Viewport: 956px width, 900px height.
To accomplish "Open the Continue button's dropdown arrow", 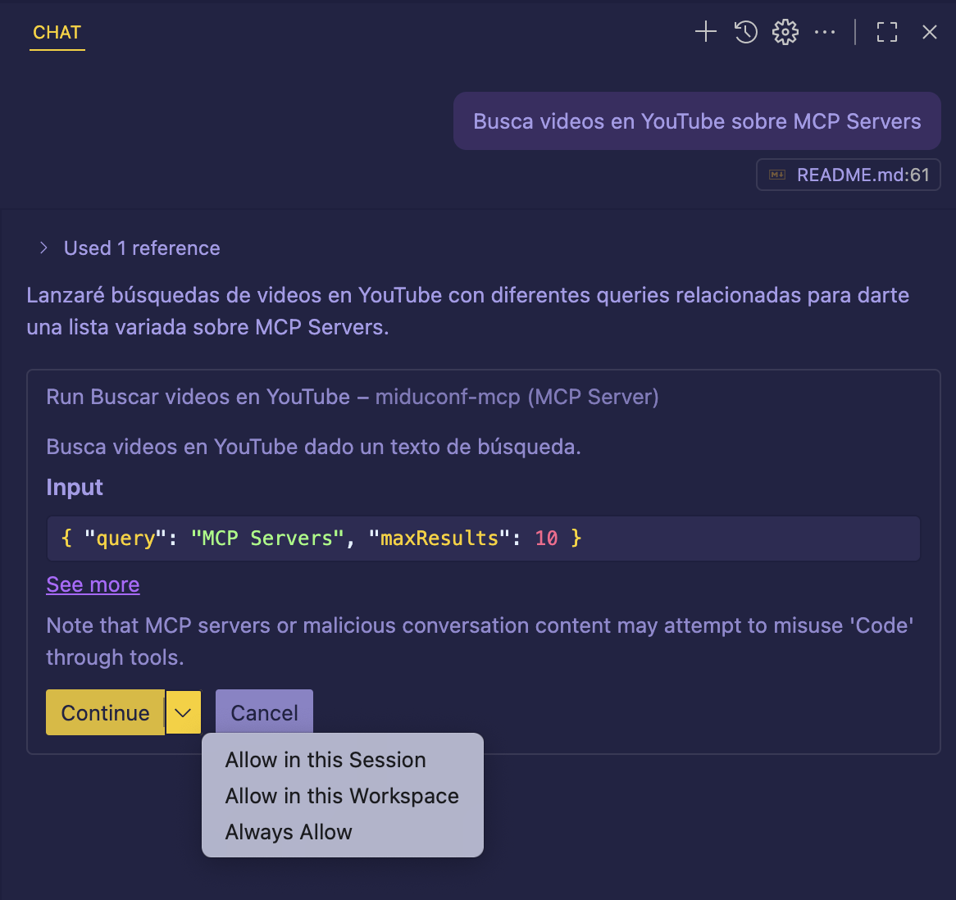I will coord(183,712).
